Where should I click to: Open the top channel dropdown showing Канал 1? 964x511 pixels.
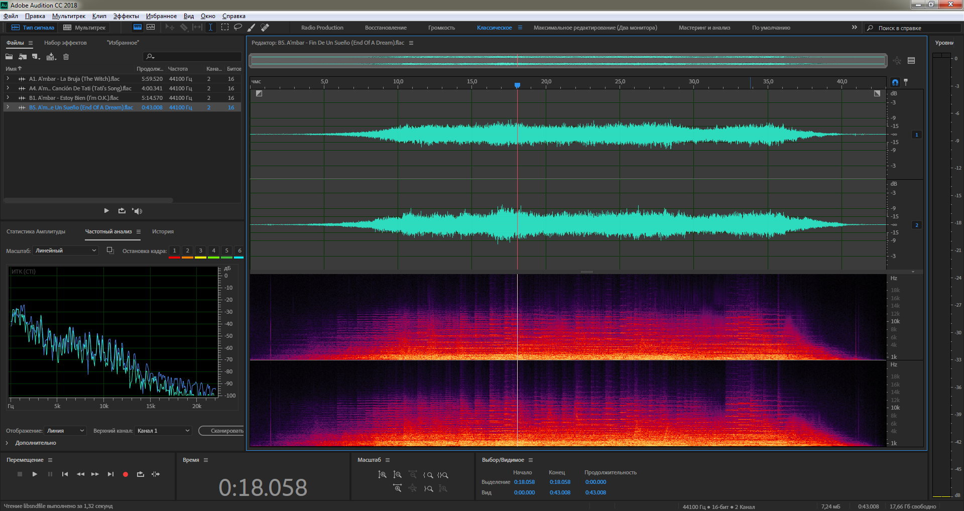[164, 431]
